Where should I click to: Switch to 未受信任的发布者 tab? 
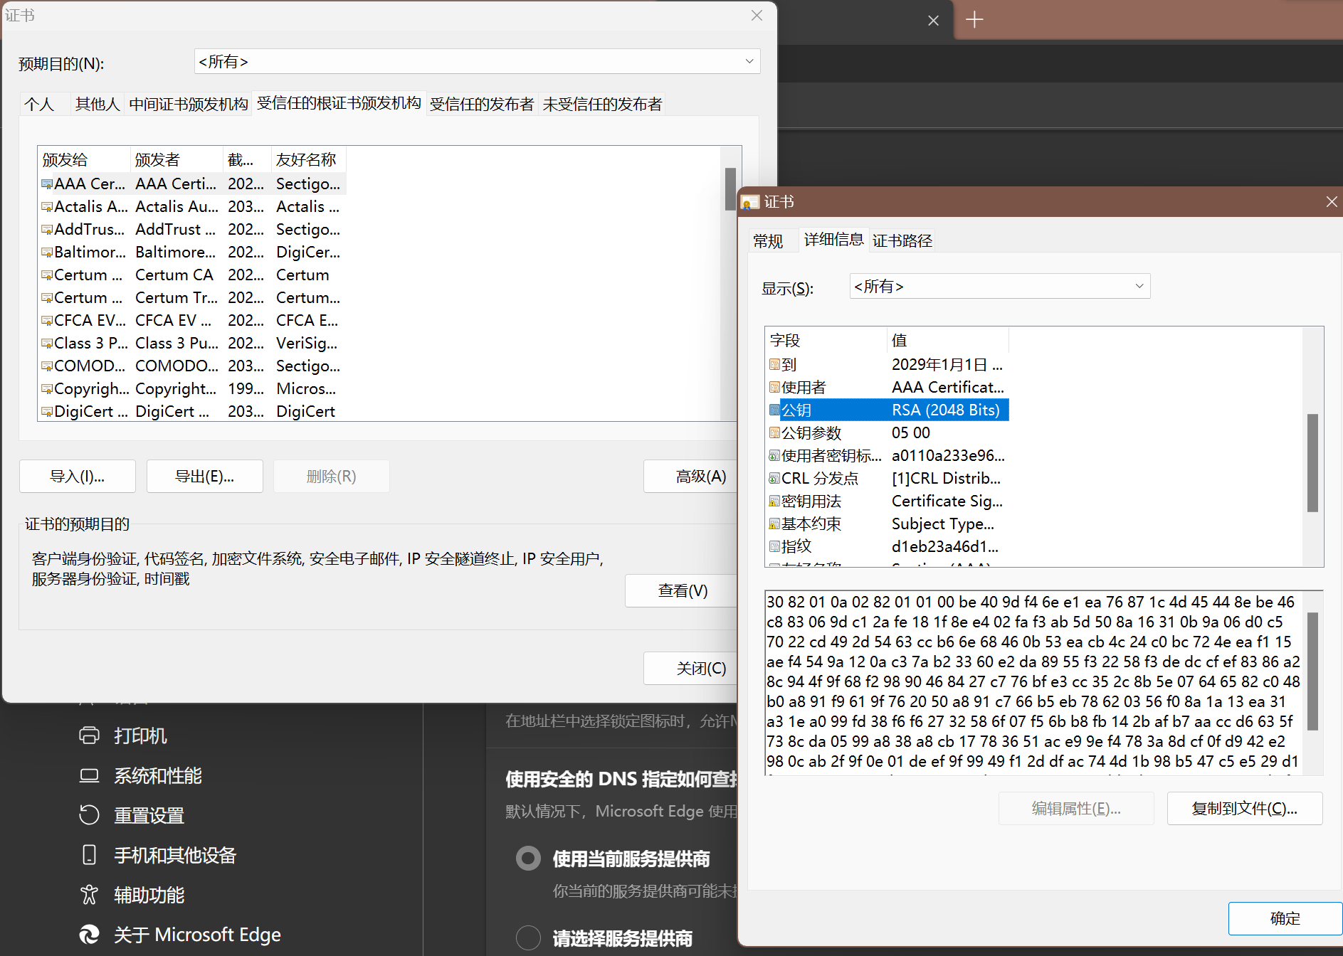pos(602,105)
